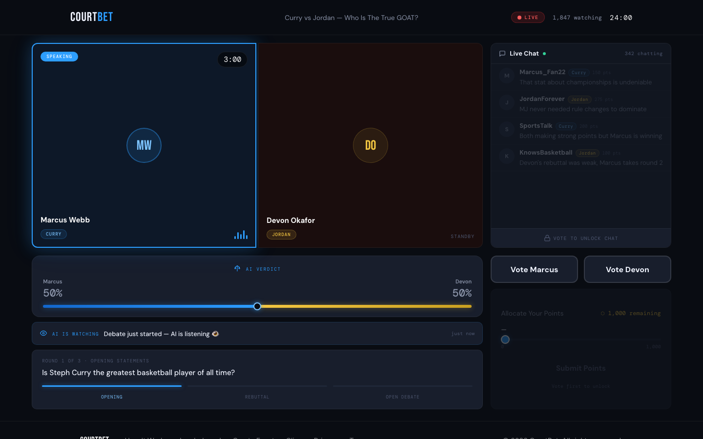
Task: Click the Submit Points button
Action: pos(581,368)
